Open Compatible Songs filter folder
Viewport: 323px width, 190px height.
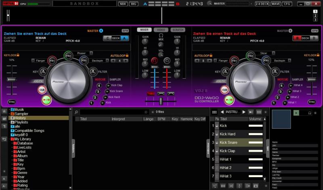(27, 131)
